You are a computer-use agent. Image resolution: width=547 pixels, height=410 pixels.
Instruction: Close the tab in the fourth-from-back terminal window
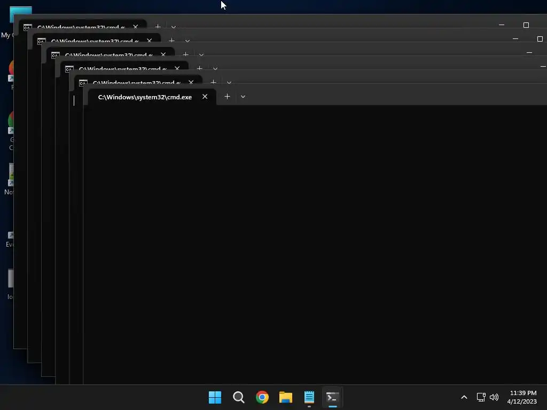point(177,68)
